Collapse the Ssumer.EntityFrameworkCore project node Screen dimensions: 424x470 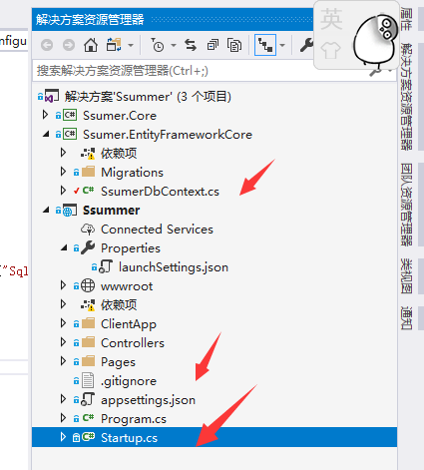[x=46, y=135]
